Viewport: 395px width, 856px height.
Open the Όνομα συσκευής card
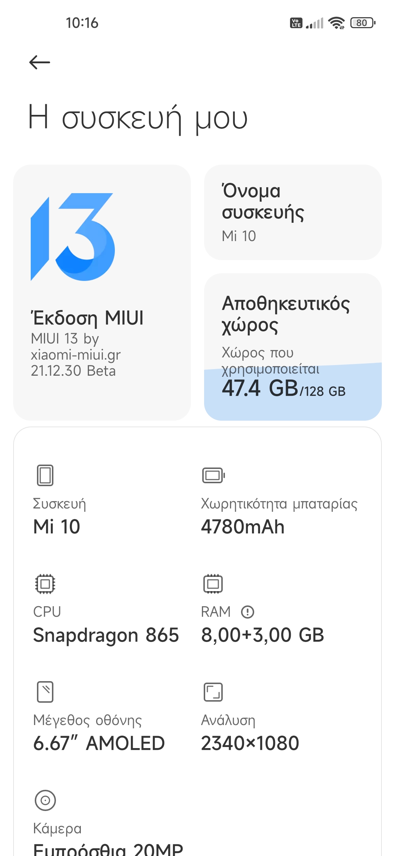293,212
